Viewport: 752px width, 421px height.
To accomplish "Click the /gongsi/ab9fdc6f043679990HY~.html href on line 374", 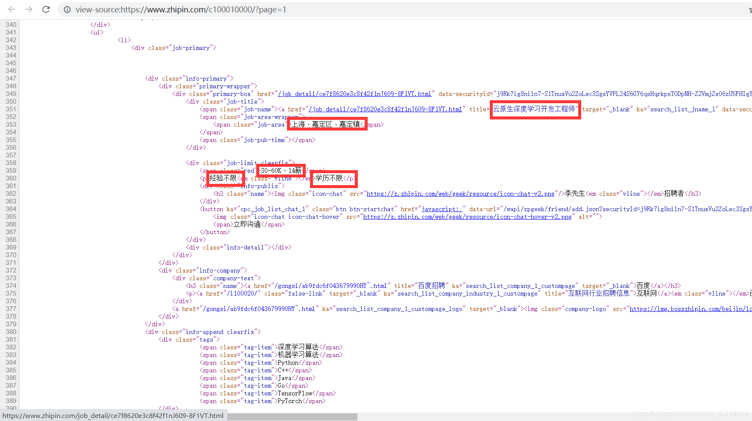I will (x=331, y=286).
